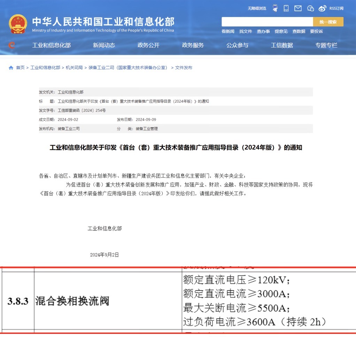Open 工信数据 navigation item

pos(282,45)
